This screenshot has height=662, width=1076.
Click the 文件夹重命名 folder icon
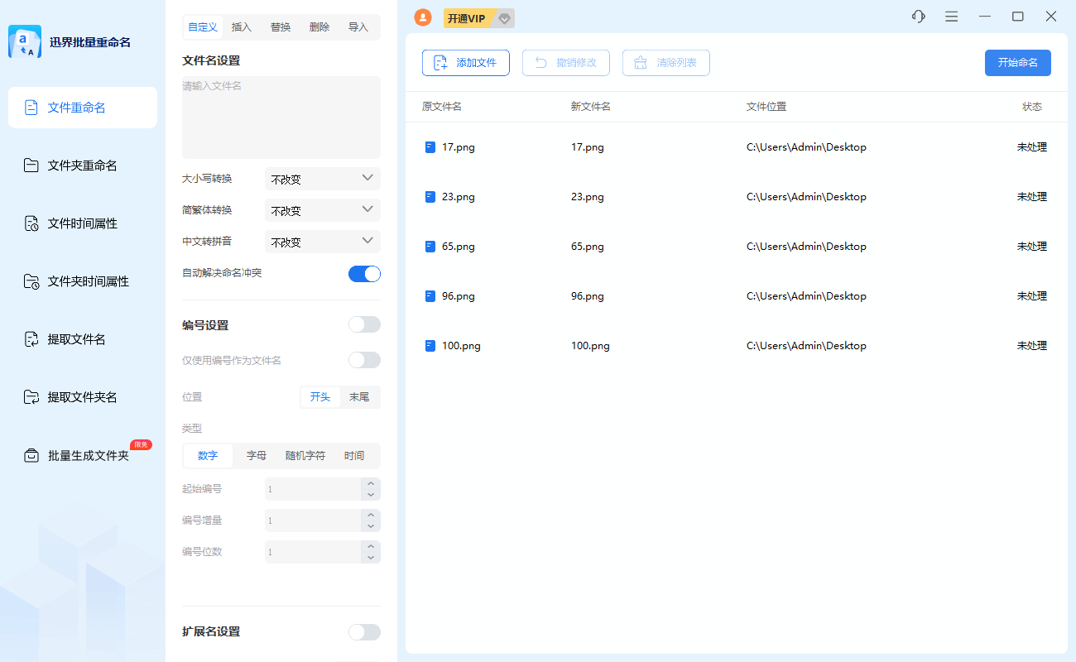(x=31, y=165)
